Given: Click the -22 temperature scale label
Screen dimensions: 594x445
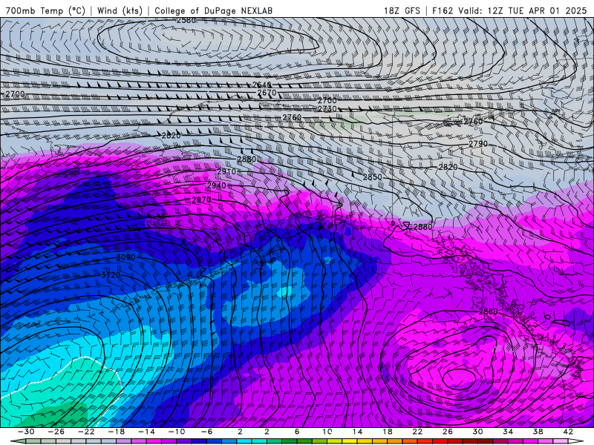Looking at the screenshot, I should (86, 432).
